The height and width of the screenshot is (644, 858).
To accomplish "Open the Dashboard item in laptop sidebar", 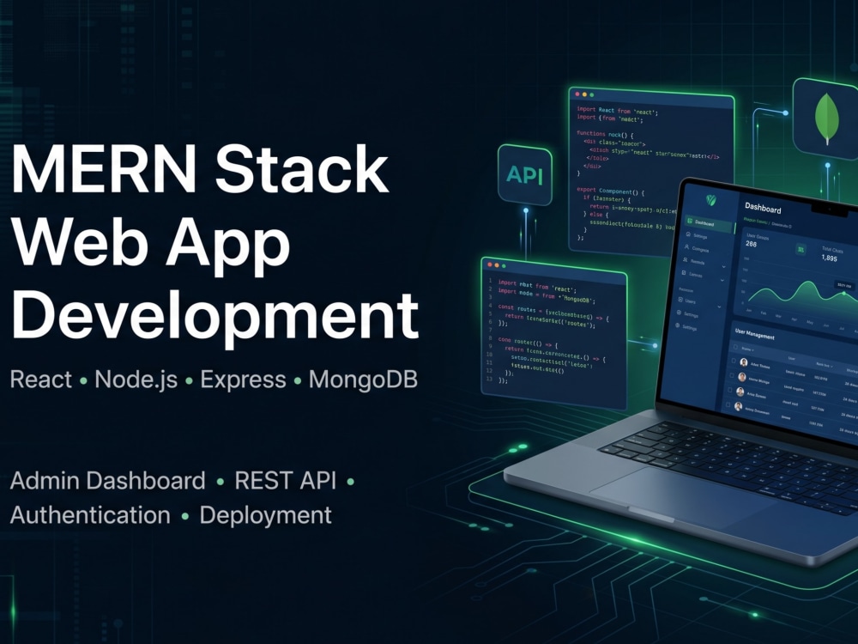I will coord(710,223).
